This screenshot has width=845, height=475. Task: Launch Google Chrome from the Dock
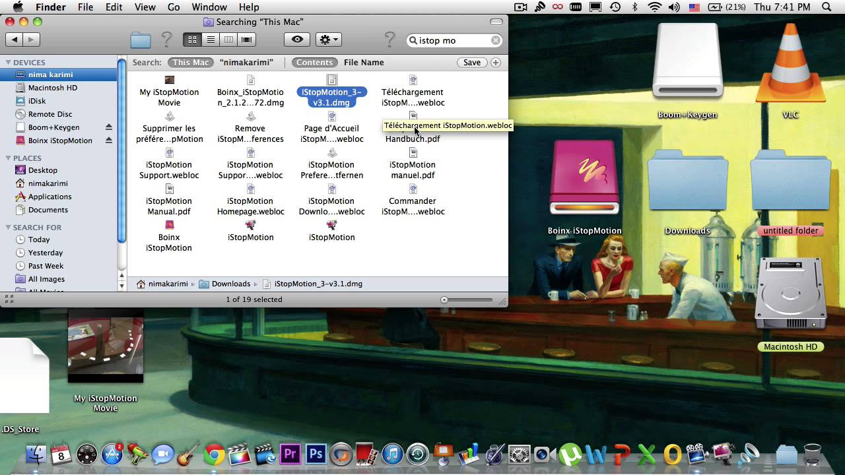click(x=214, y=455)
